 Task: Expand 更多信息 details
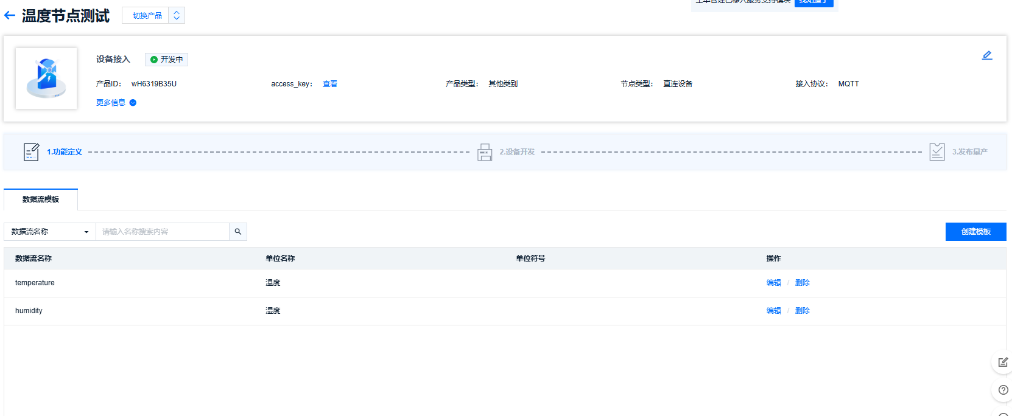[x=116, y=103]
